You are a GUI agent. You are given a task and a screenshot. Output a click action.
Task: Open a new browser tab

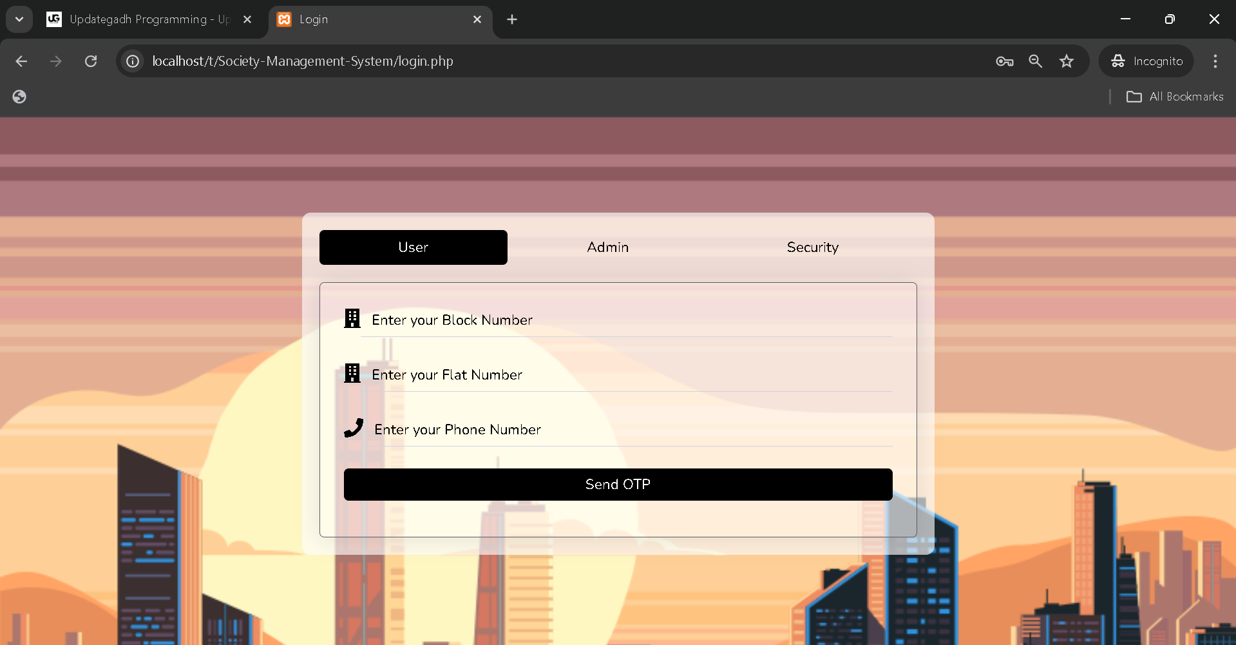click(x=512, y=19)
